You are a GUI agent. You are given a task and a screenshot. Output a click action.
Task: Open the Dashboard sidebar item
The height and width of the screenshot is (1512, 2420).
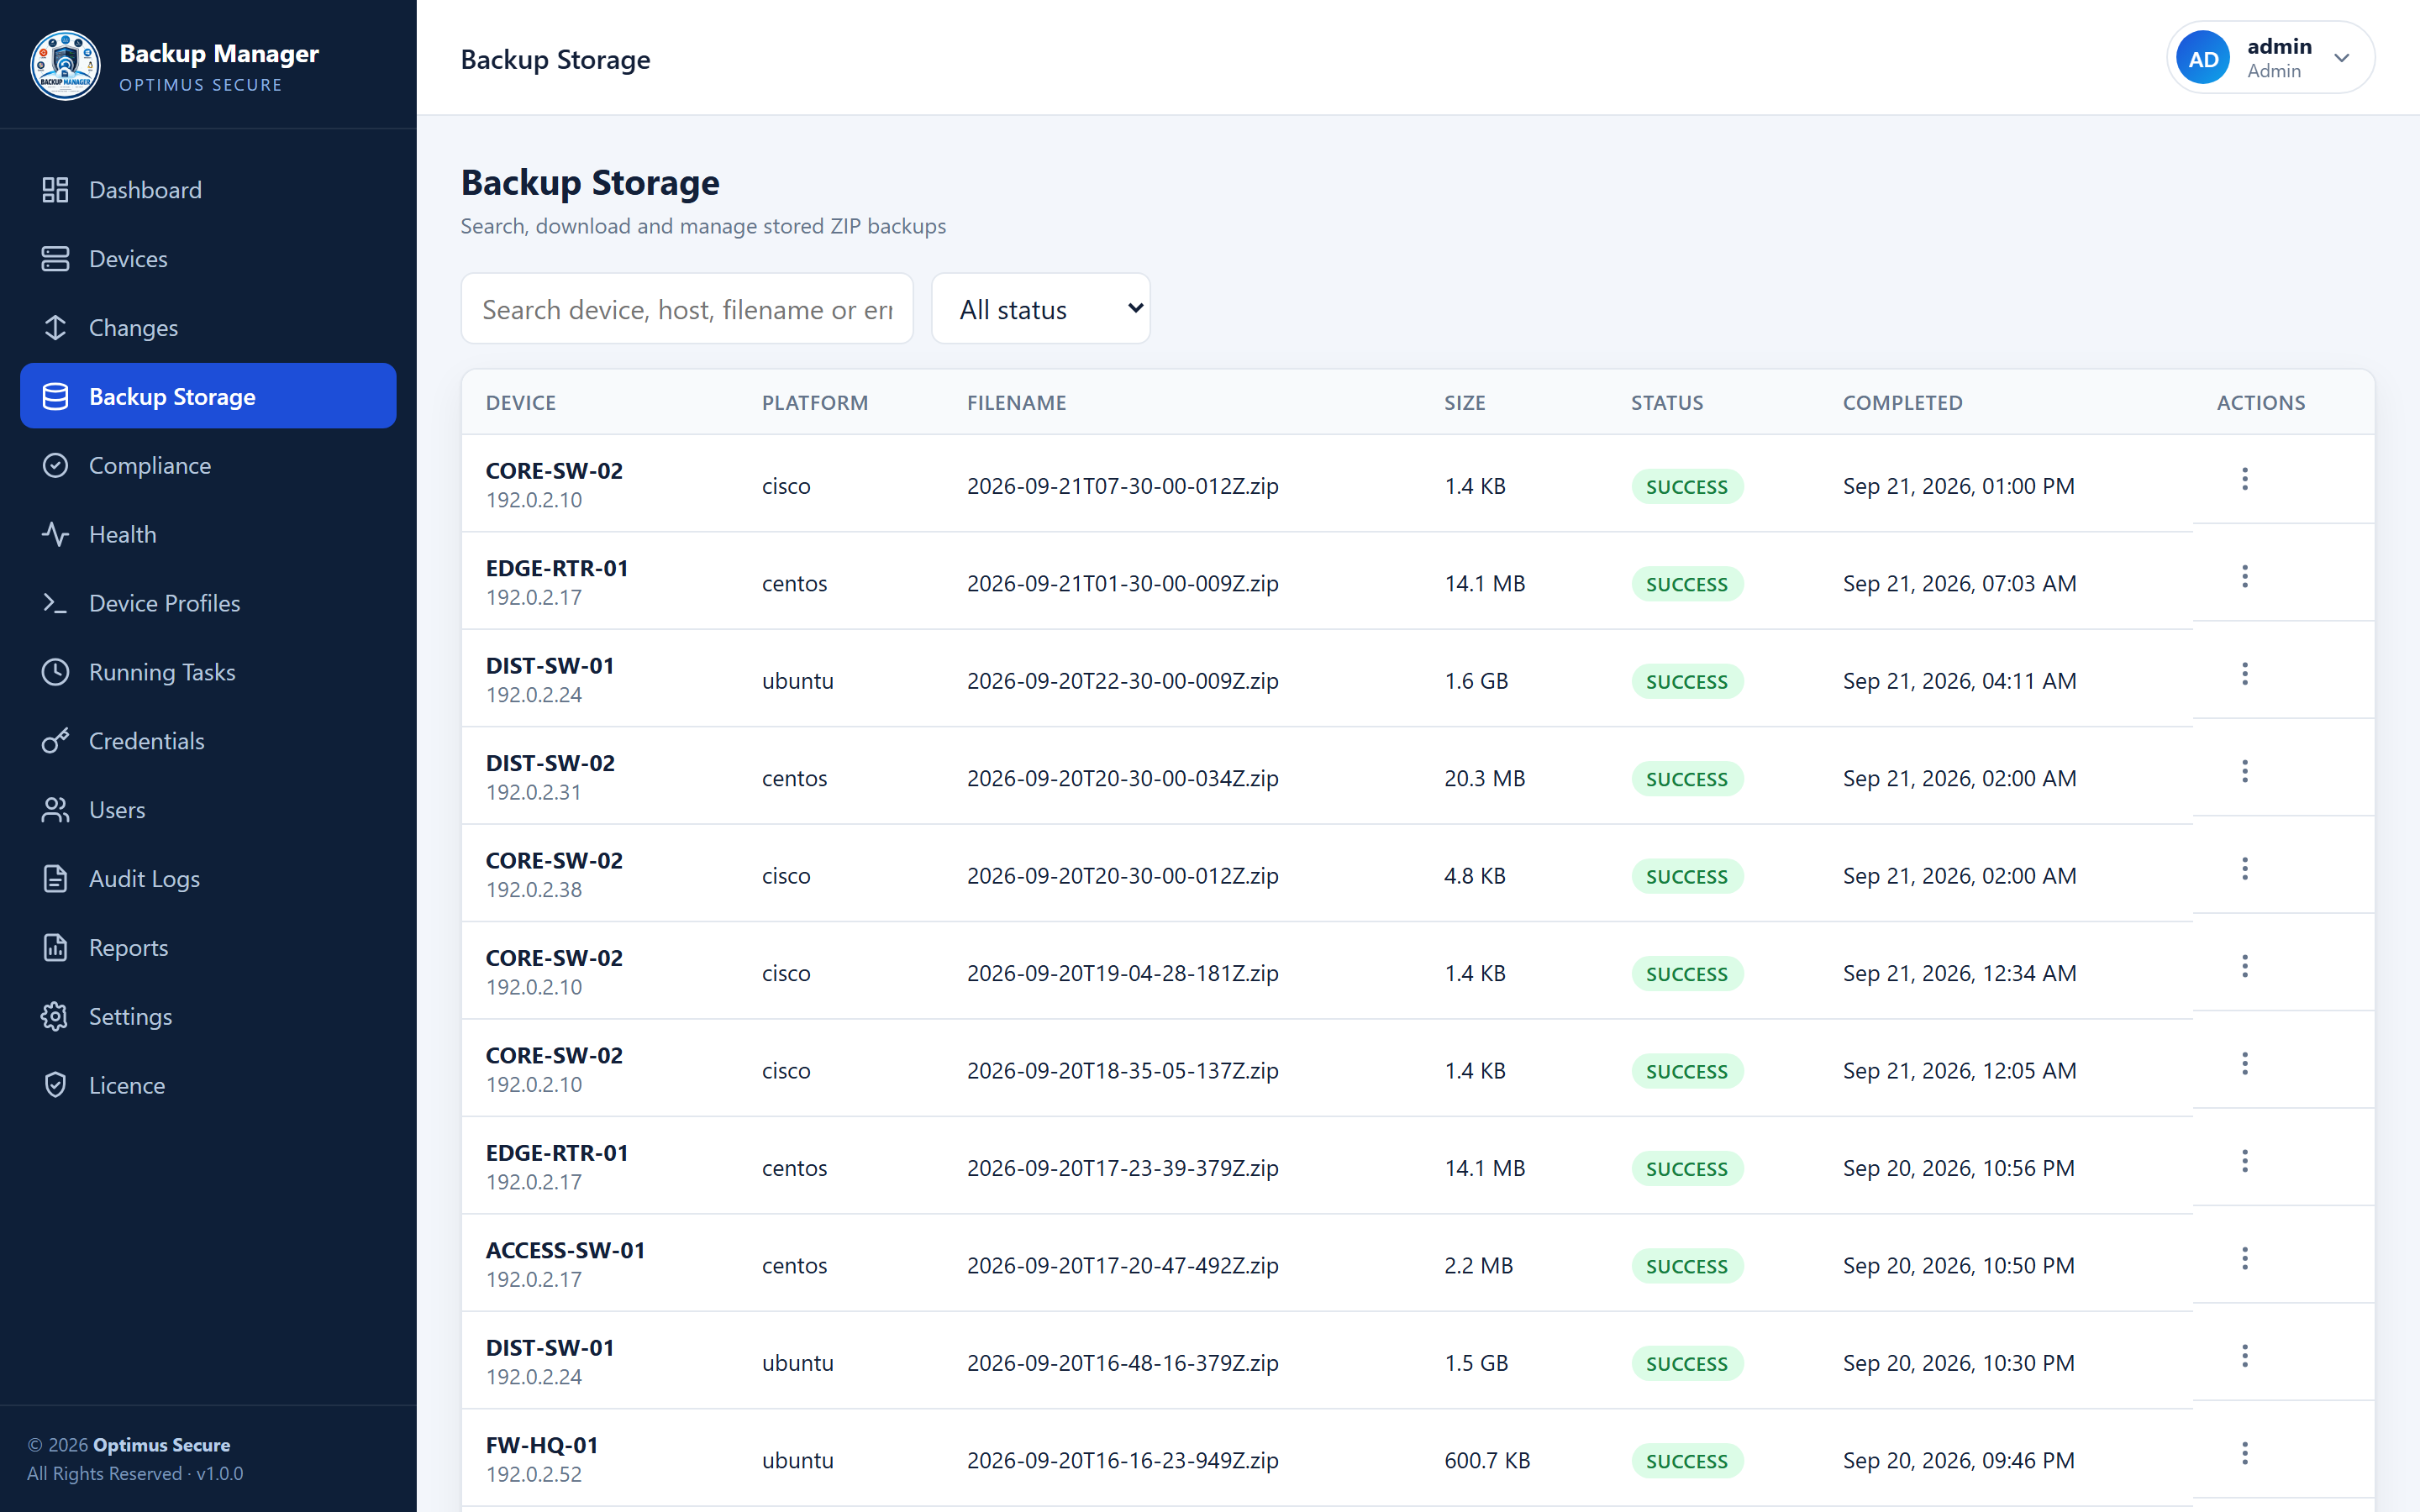coord(208,190)
